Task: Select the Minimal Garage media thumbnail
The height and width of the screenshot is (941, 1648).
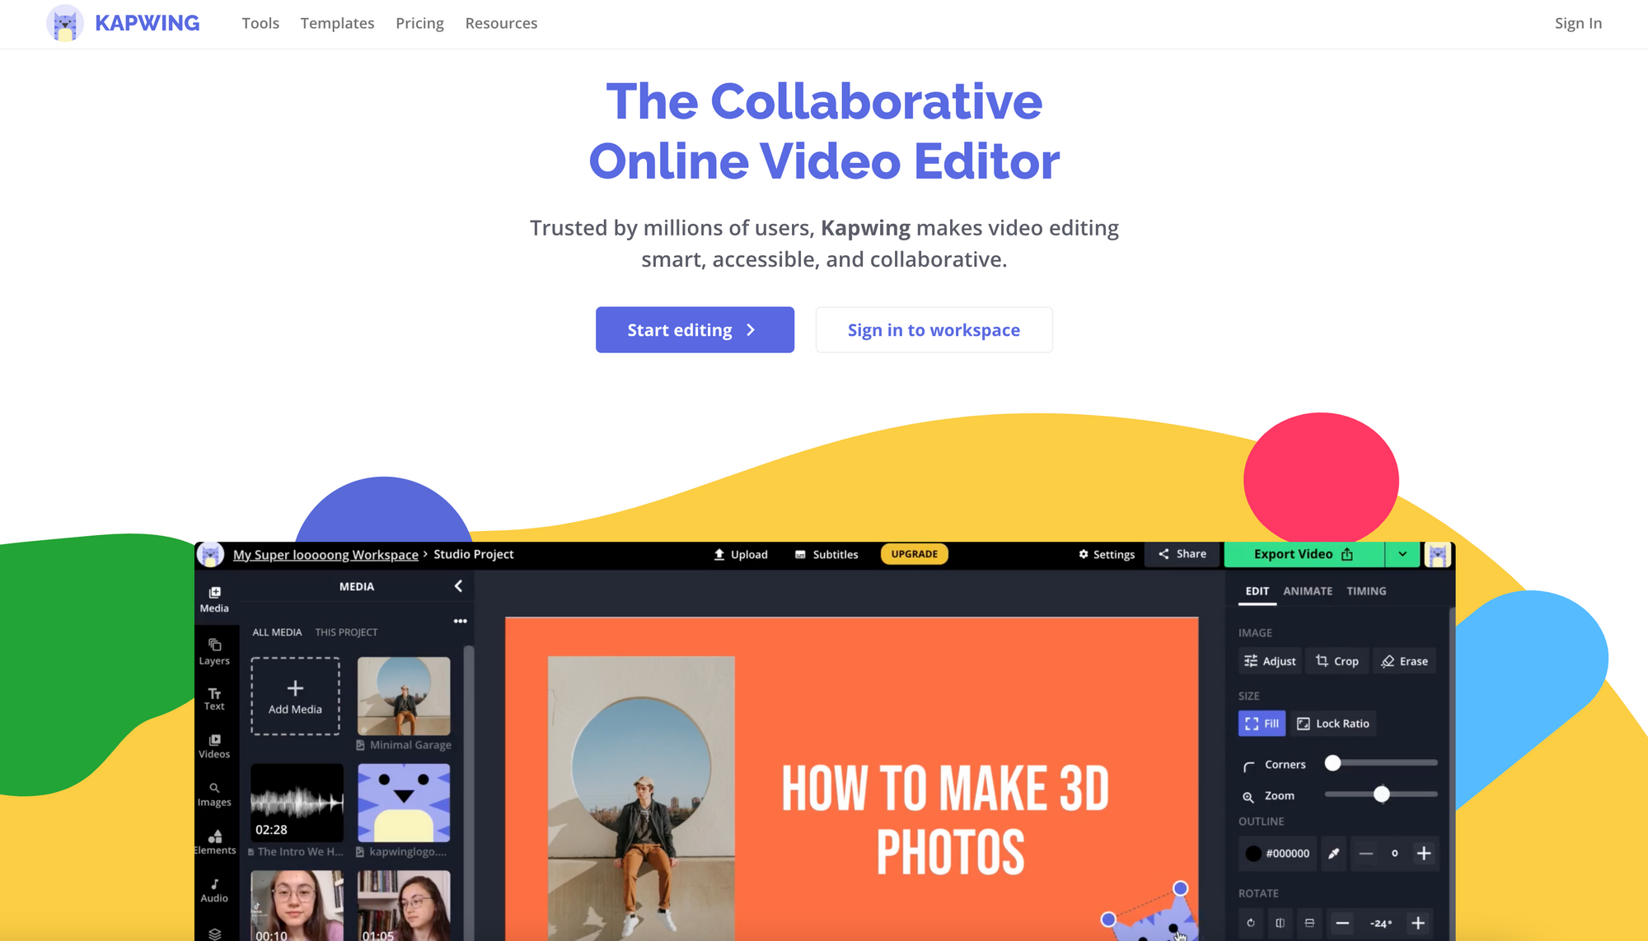Action: (404, 696)
